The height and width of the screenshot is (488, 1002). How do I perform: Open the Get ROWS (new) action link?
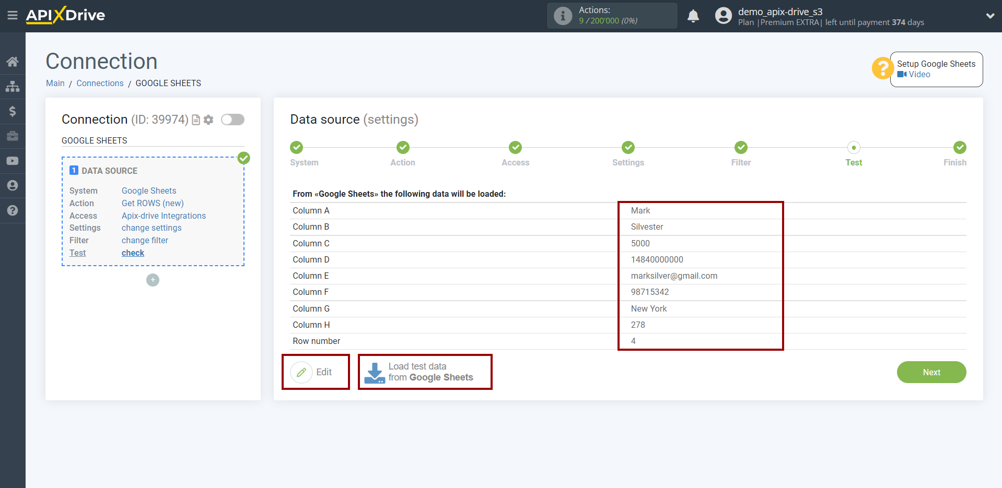point(153,204)
